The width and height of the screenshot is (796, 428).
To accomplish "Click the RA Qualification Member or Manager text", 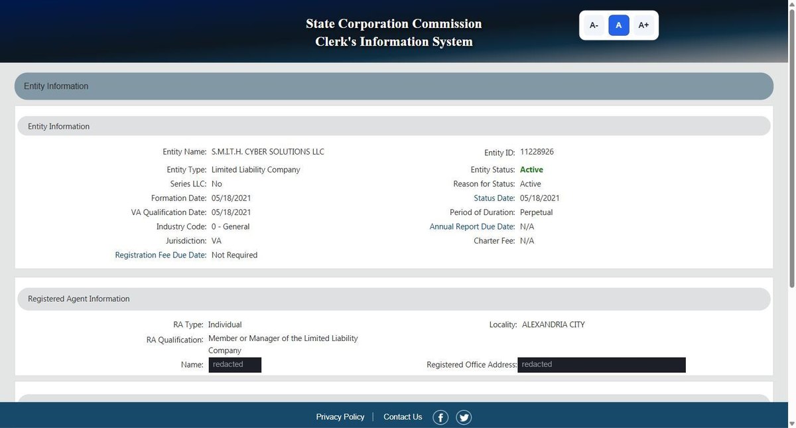I will click(283, 344).
